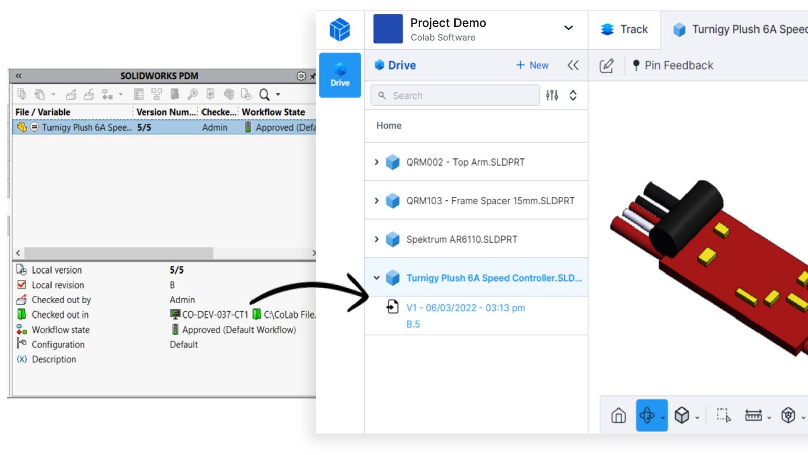Click PDM search-document magnifier icon
Image resolution: width=808 pixels, height=455 pixels.
[192, 94]
